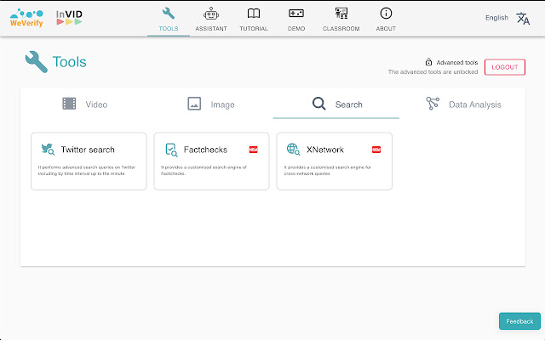Open the English language selector
The height and width of the screenshot is (340, 545).
click(496, 18)
